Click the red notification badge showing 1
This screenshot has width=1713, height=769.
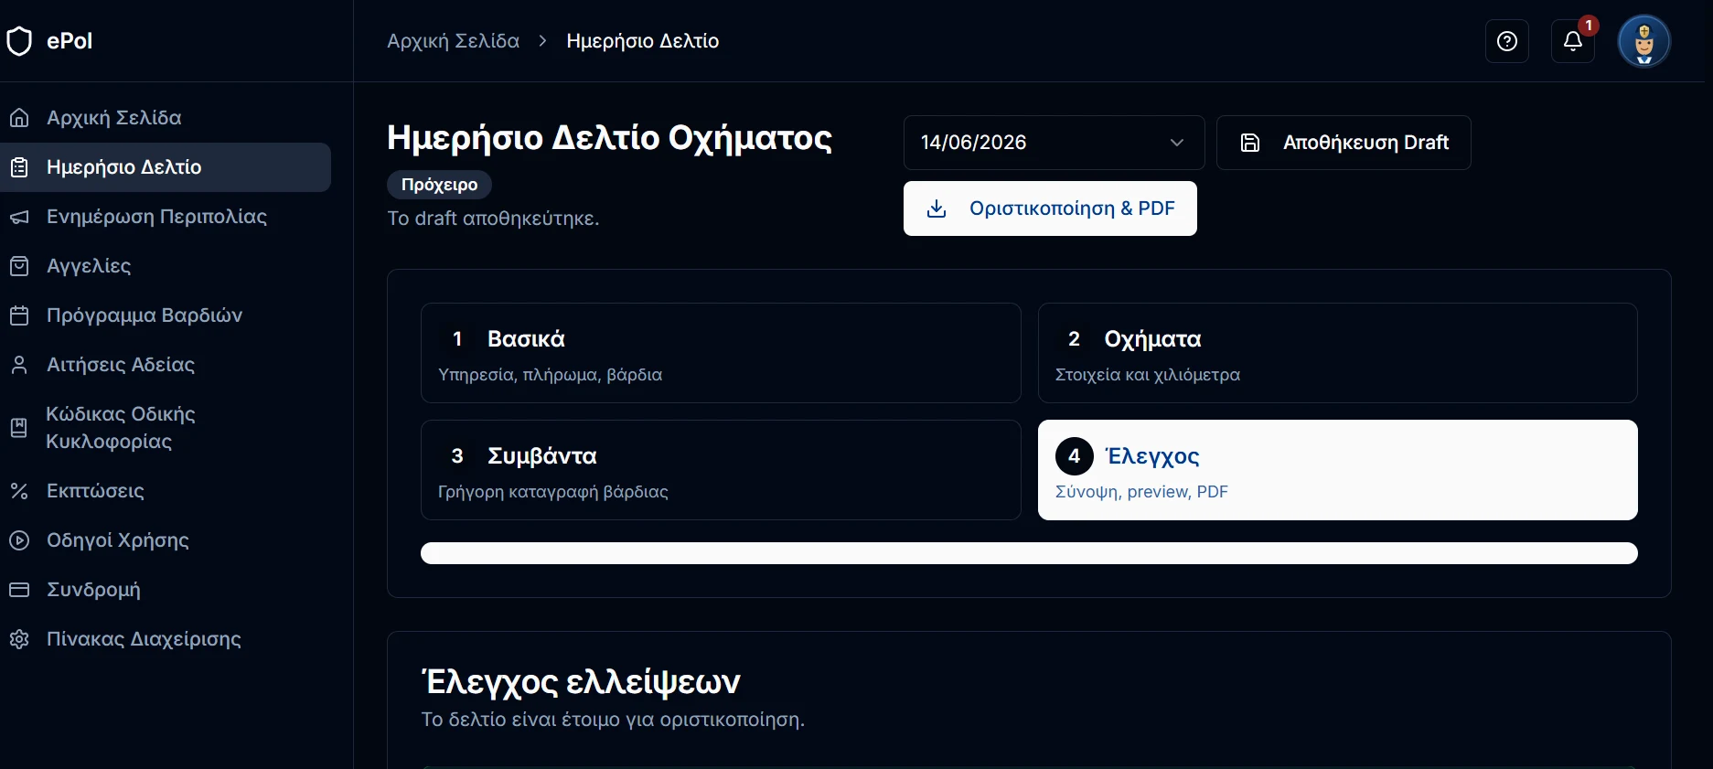pos(1589,26)
